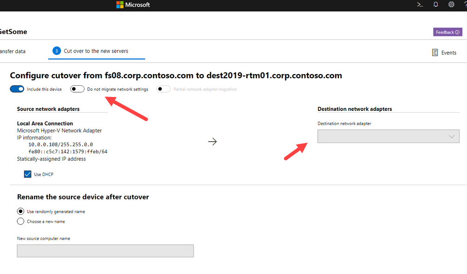Viewport: 467px width, 274px height.
Task: Click the Feedback button
Action: click(x=448, y=32)
